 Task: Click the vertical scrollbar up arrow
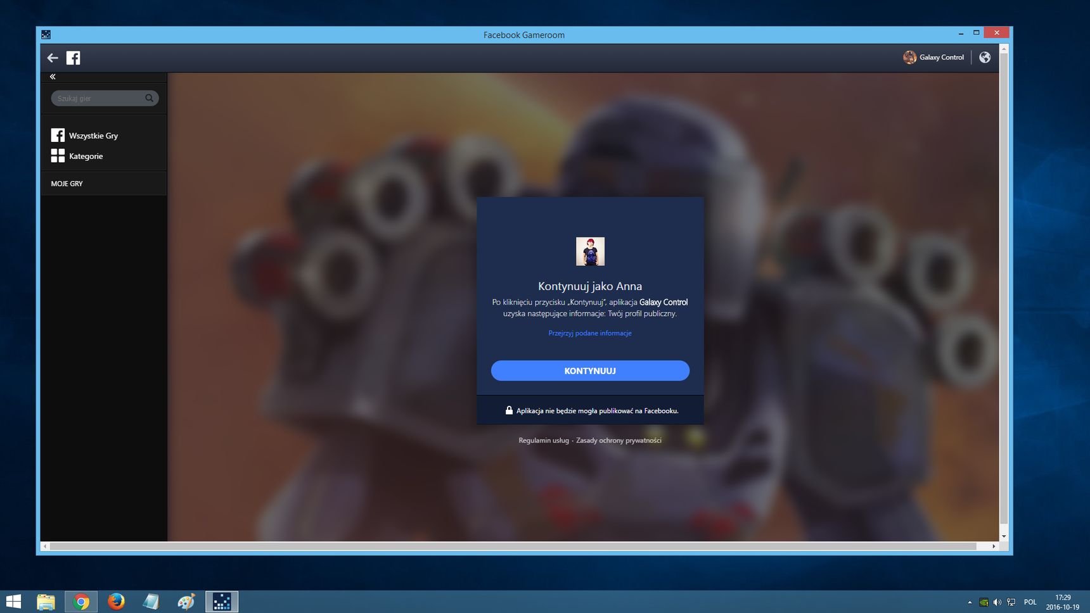pyautogui.click(x=1004, y=49)
